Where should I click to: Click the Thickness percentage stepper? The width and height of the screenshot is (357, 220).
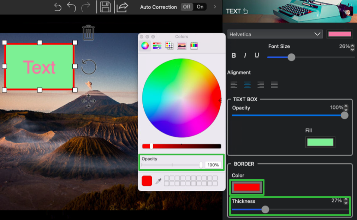[346, 201]
